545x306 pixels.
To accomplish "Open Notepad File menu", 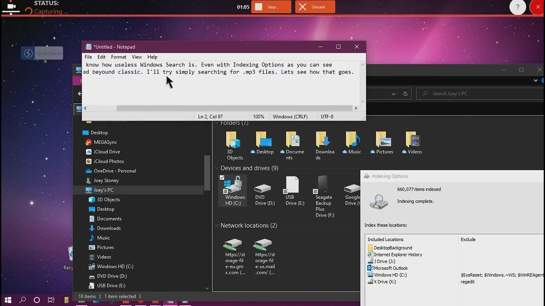I will point(88,57).
